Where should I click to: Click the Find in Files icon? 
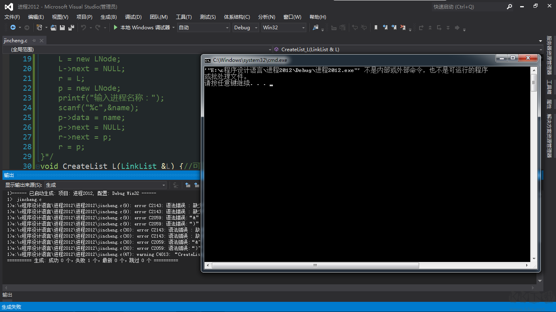tap(315, 28)
